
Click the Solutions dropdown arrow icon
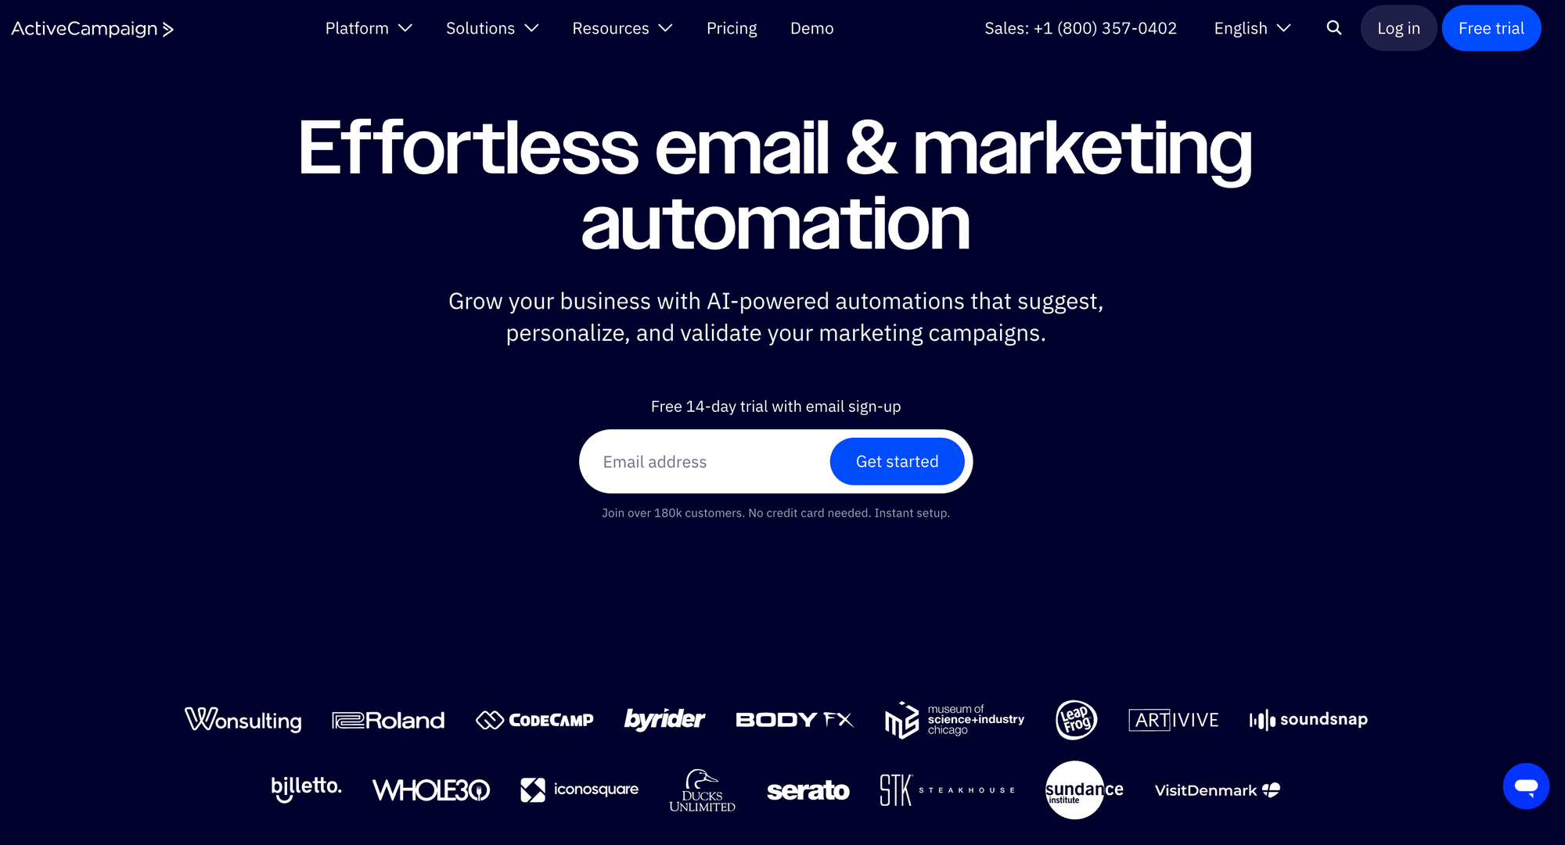coord(534,28)
